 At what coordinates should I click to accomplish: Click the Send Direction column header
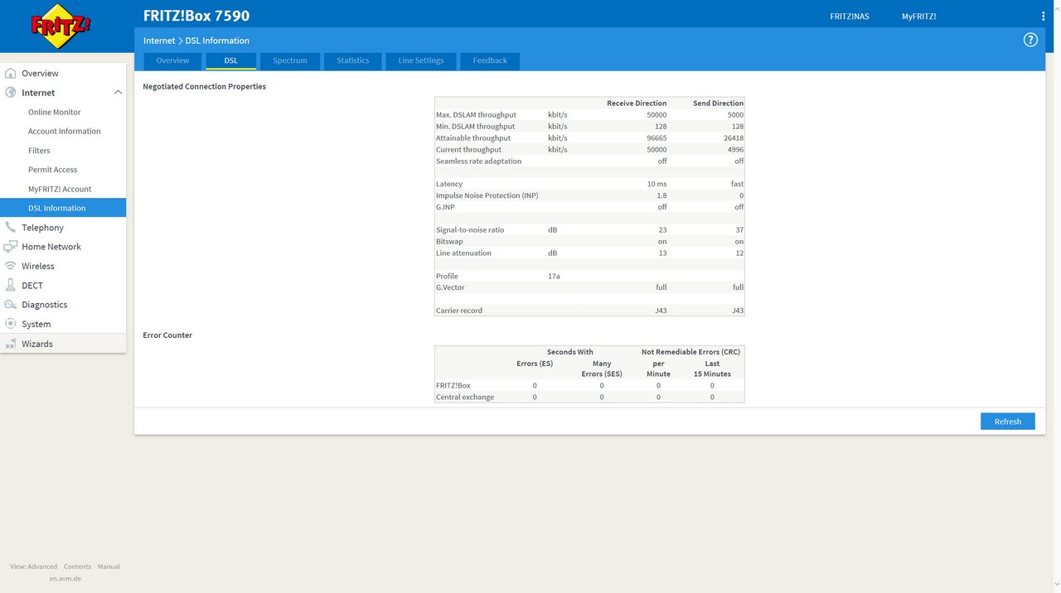point(718,104)
